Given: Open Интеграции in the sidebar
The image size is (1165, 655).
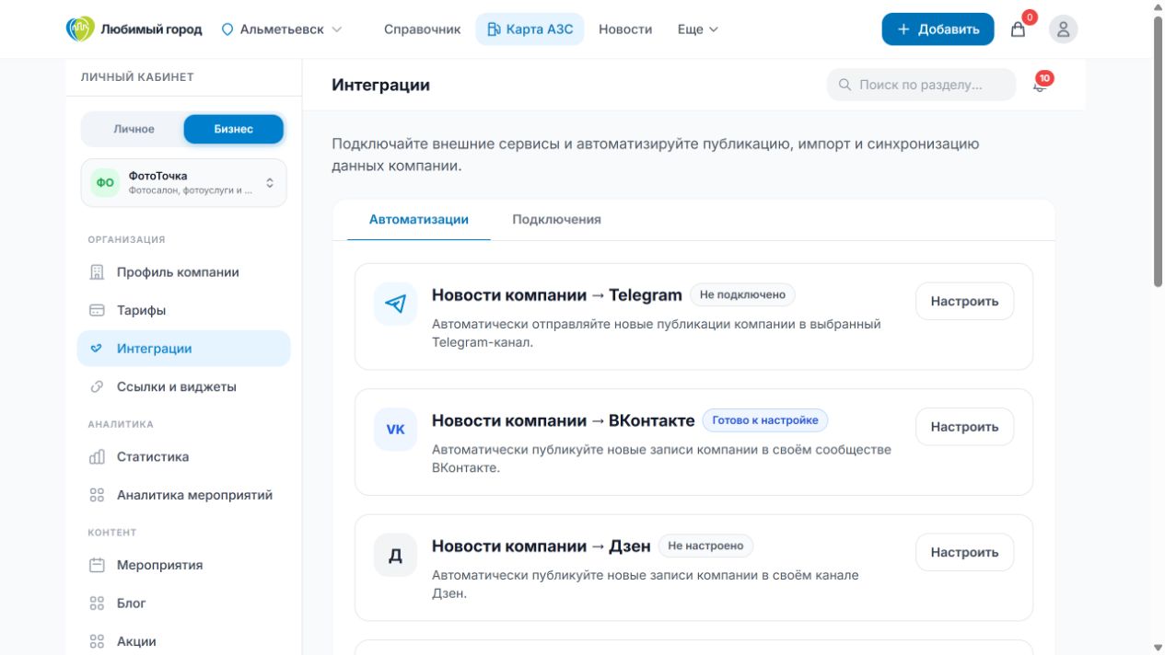Looking at the screenshot, I should [x=183, y=349].
